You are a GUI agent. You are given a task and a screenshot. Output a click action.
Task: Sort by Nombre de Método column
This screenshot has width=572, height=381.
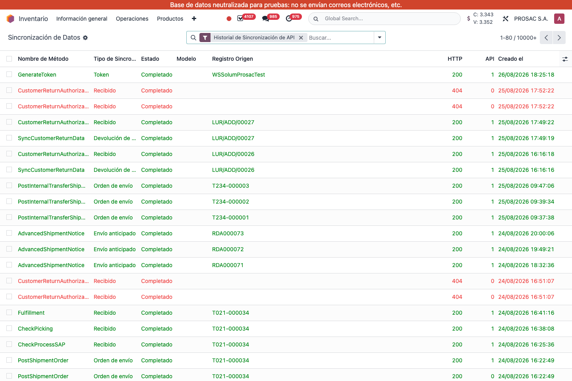pos(43,59)
